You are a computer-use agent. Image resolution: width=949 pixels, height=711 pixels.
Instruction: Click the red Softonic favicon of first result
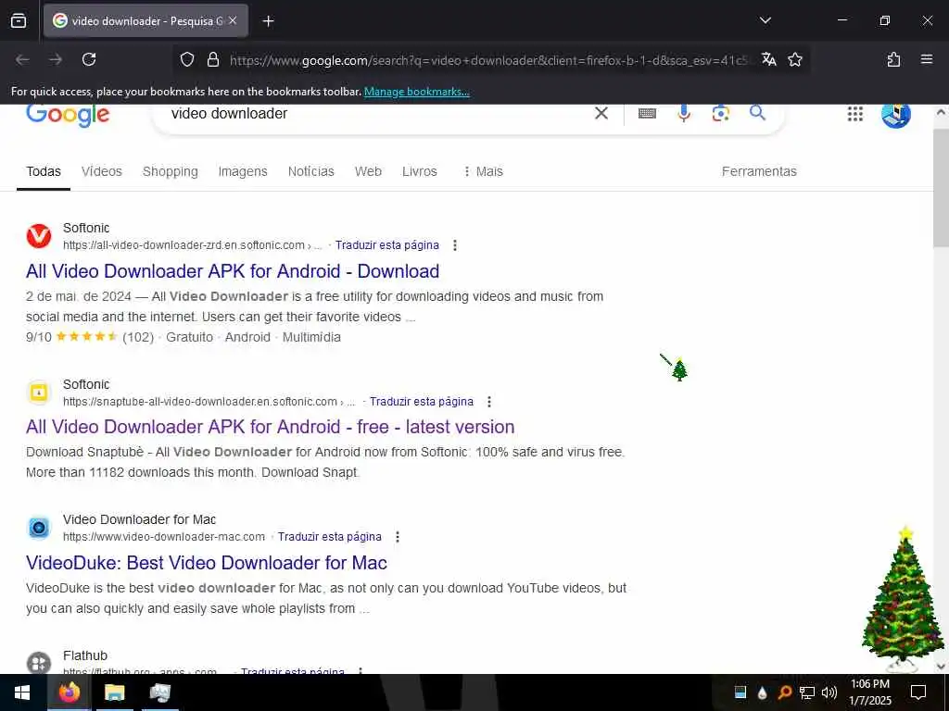click(x=39, y=236)
